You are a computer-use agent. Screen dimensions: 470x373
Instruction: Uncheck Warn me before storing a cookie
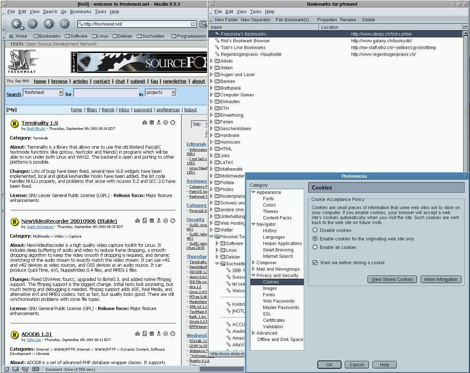[315, 262]
